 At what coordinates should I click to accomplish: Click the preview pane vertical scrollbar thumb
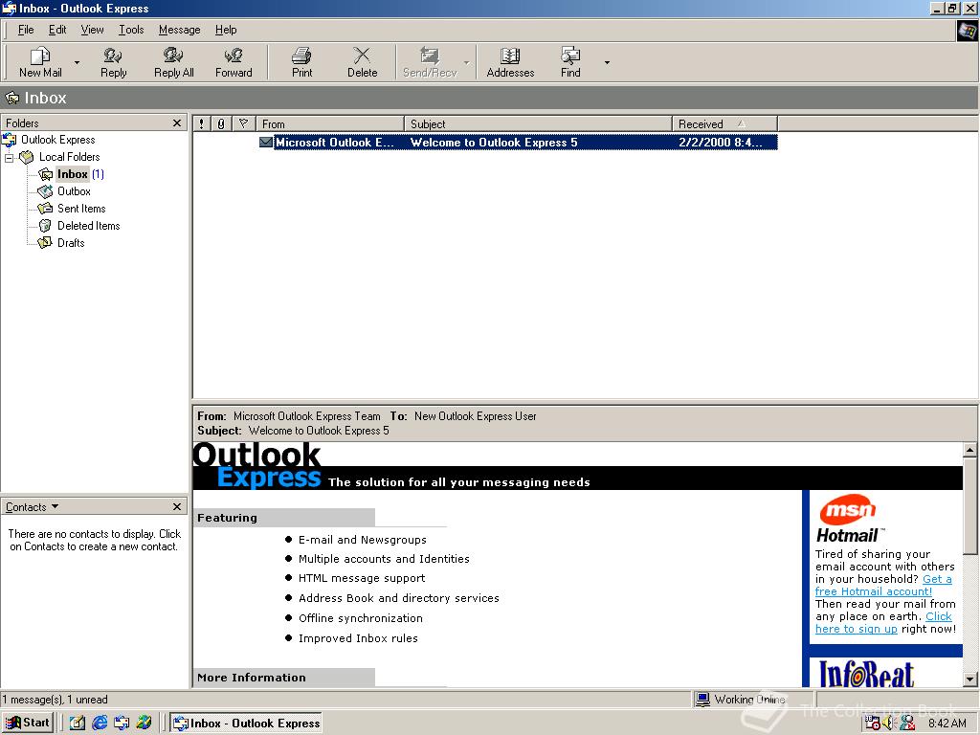coord(969,505)
